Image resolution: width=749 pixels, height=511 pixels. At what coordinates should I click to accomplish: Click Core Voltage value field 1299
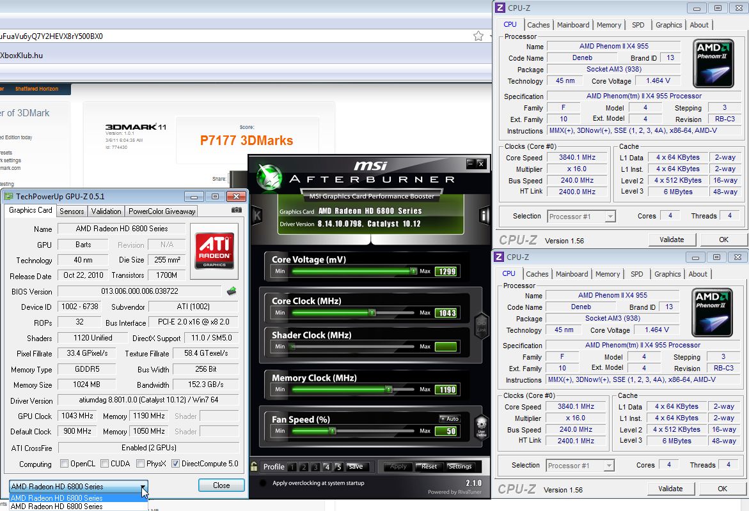click(447, 271)
